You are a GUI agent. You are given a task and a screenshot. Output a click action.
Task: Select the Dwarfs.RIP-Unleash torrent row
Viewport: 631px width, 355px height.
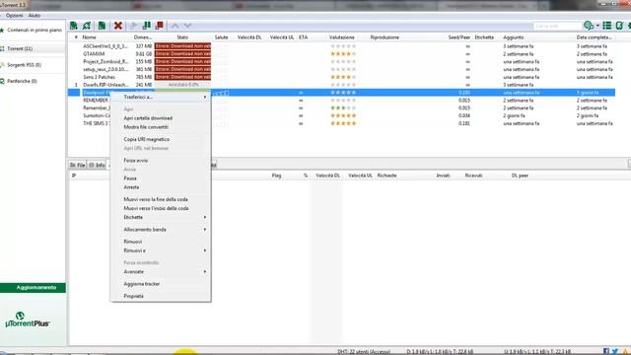point(341,85)
